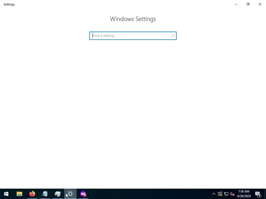The image size is (266, 199).
Task: Click the Windows Settings heading
Action: tap(133, 19)
